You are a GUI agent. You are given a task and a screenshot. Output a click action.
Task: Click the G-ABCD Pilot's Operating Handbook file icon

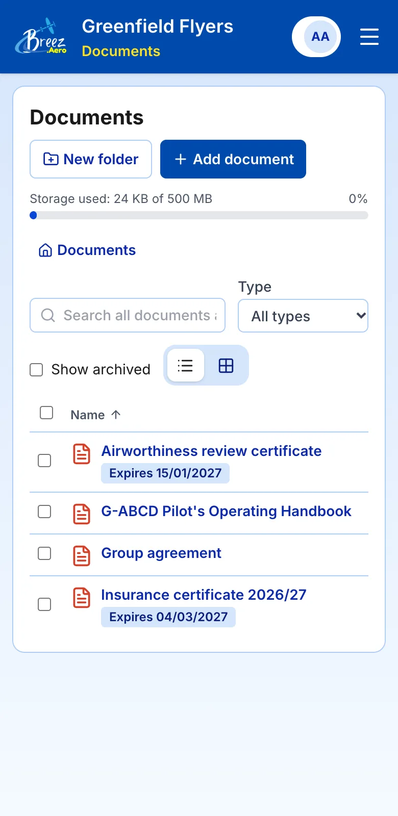(x=82, y=514)
